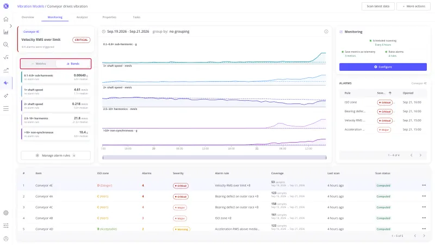The width and height of the screenshot is (435, 245).
Task: Open row actions menu for Conveyor 4D
Action: point(424,229)
